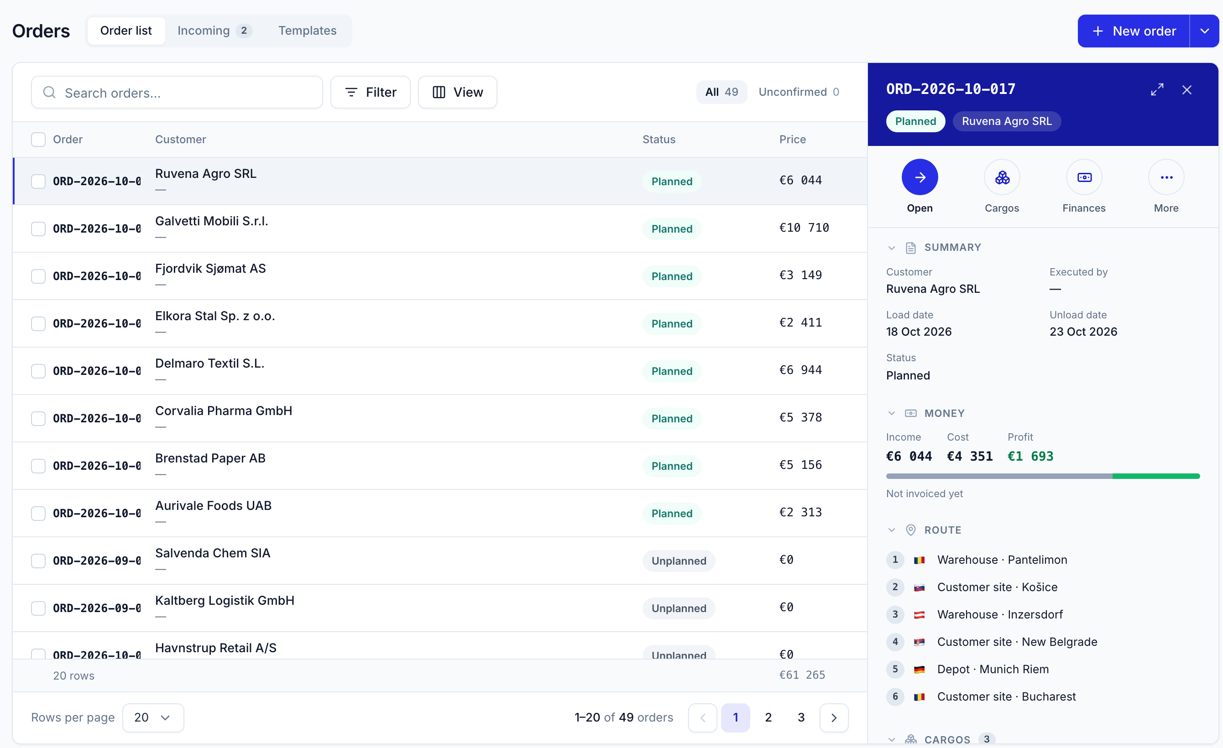Screen dimensions: 1223x748
Task: Select the Order list tab
Action: 126,31
